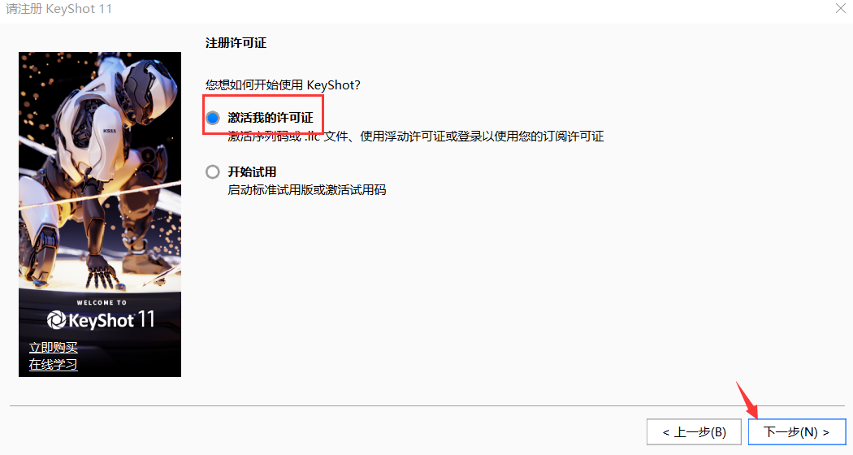Click the red arrow pointing at 下一步
This screenshot has width=853, height=455.
[x=747, y=400]
